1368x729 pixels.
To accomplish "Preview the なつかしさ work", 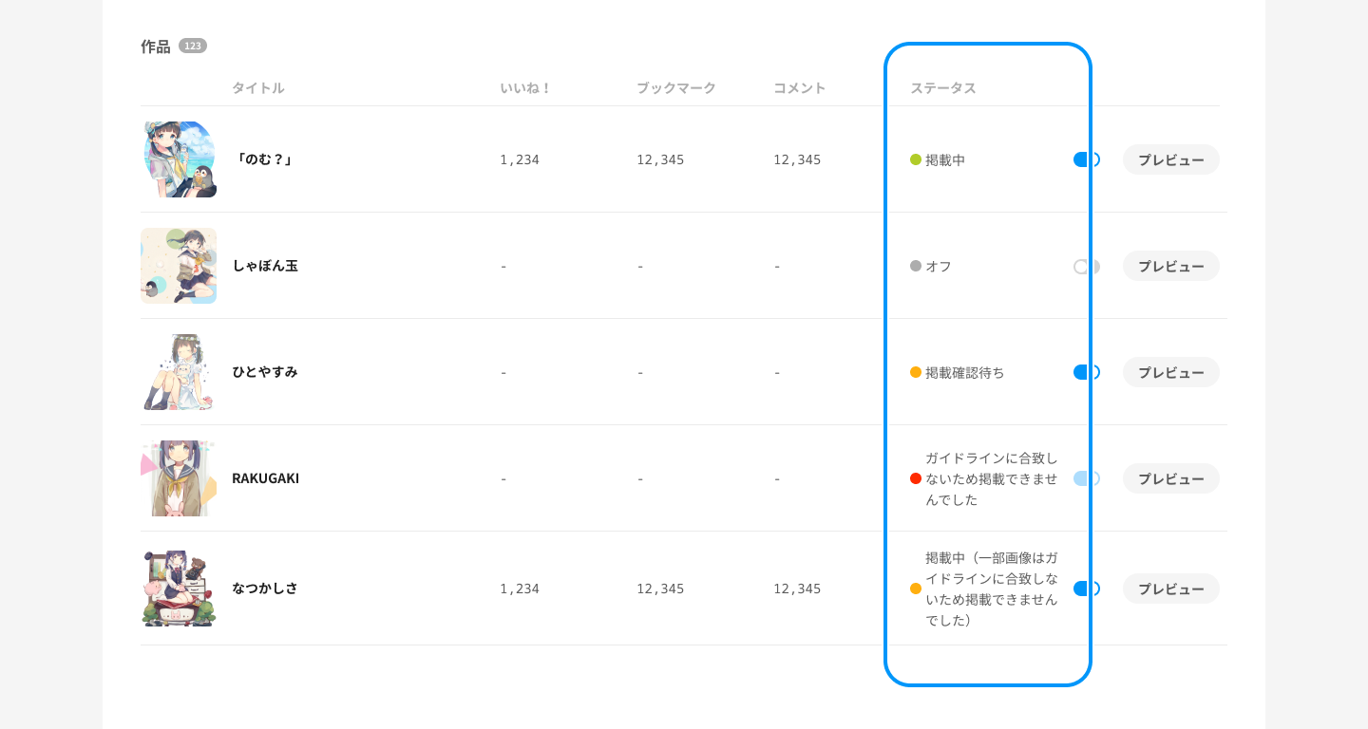I will pos(1170,589).
